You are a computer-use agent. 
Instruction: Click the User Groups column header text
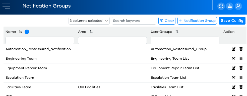click(161, 32)
